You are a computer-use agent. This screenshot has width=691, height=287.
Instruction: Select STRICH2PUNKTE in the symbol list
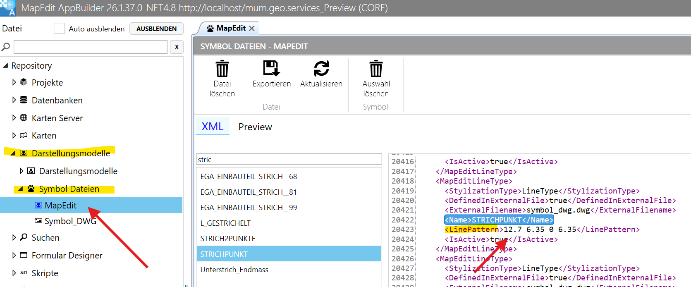point(228,239)
